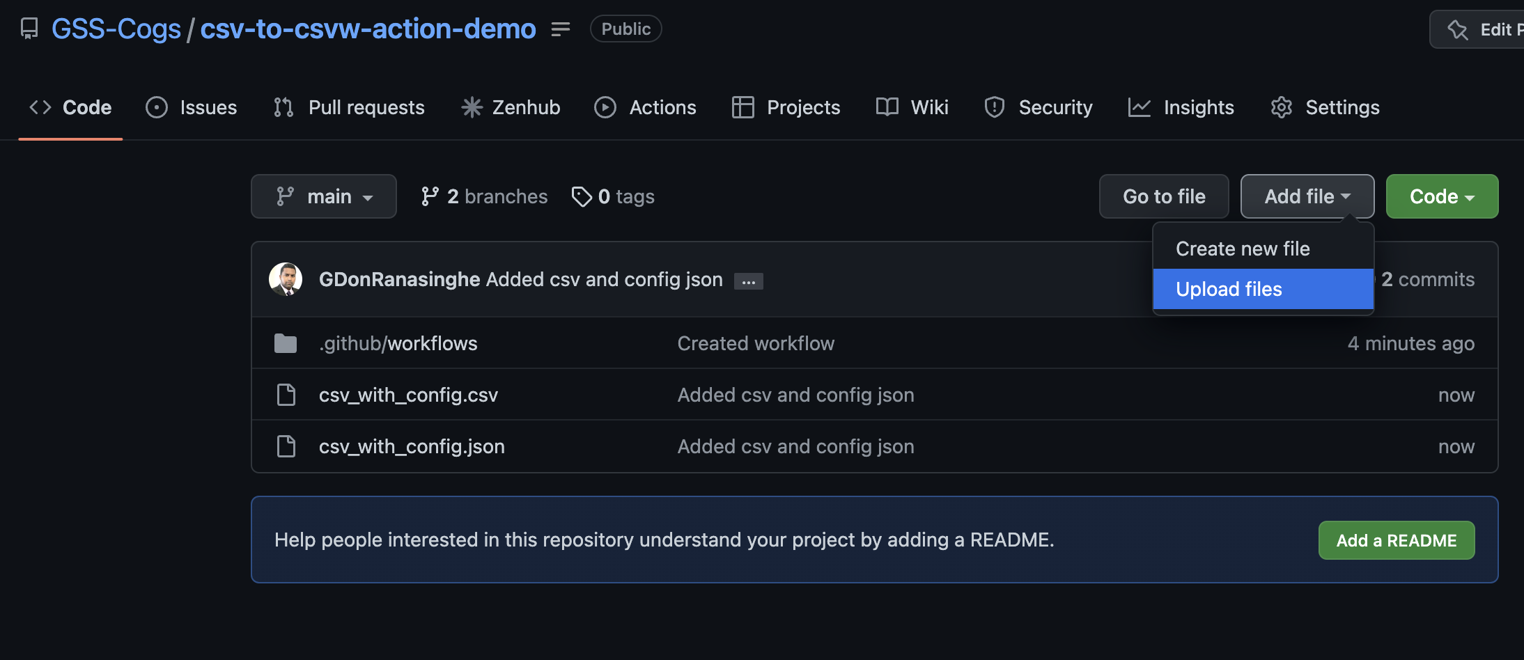Select Upload files menu option

coord(1263,289)
